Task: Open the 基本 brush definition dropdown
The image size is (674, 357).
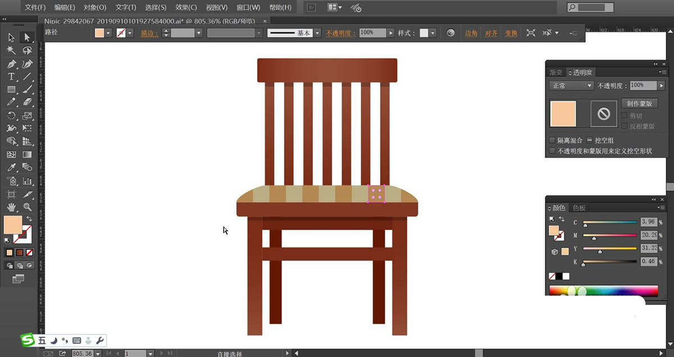Action: pos(317,33)
